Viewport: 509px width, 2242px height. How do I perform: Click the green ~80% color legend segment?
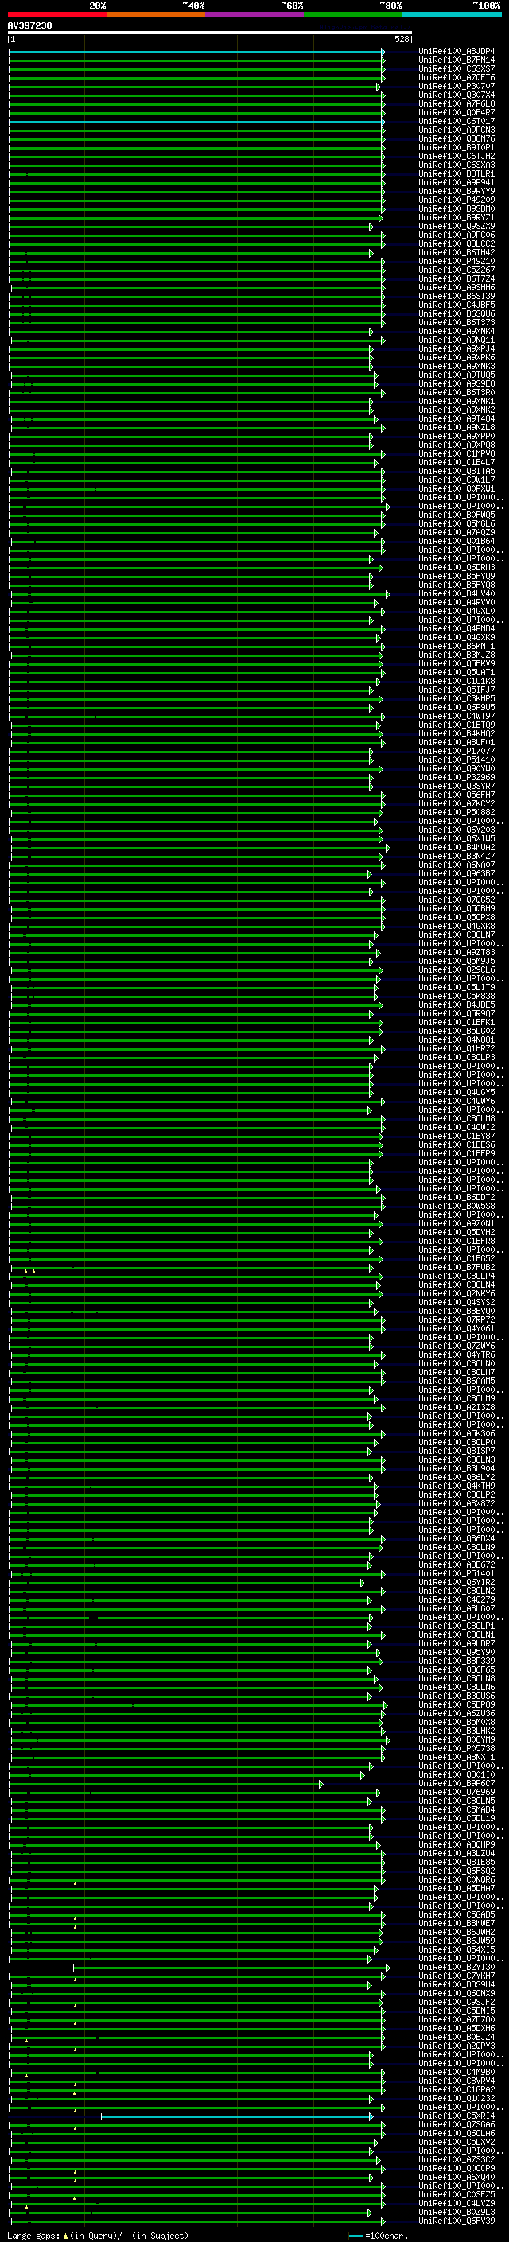pos(352,14)
